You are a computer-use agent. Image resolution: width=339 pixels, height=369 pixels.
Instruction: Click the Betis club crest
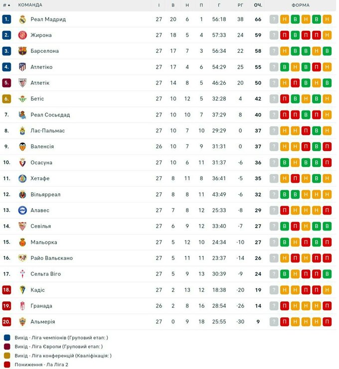[22, 99]
